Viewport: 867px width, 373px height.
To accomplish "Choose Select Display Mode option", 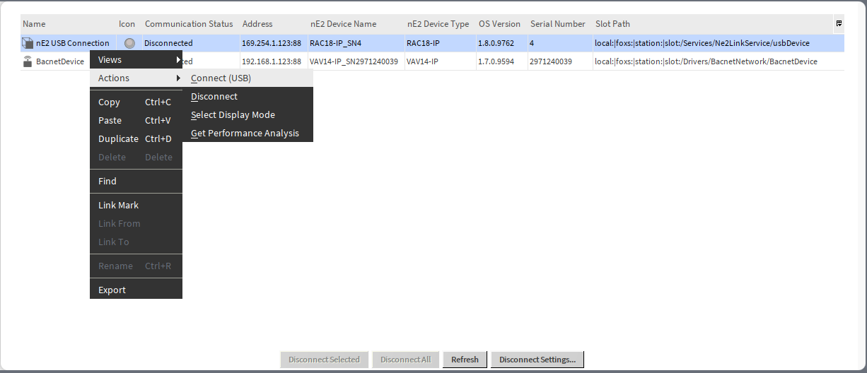I will pyautogui.click(x=233, y=115).
